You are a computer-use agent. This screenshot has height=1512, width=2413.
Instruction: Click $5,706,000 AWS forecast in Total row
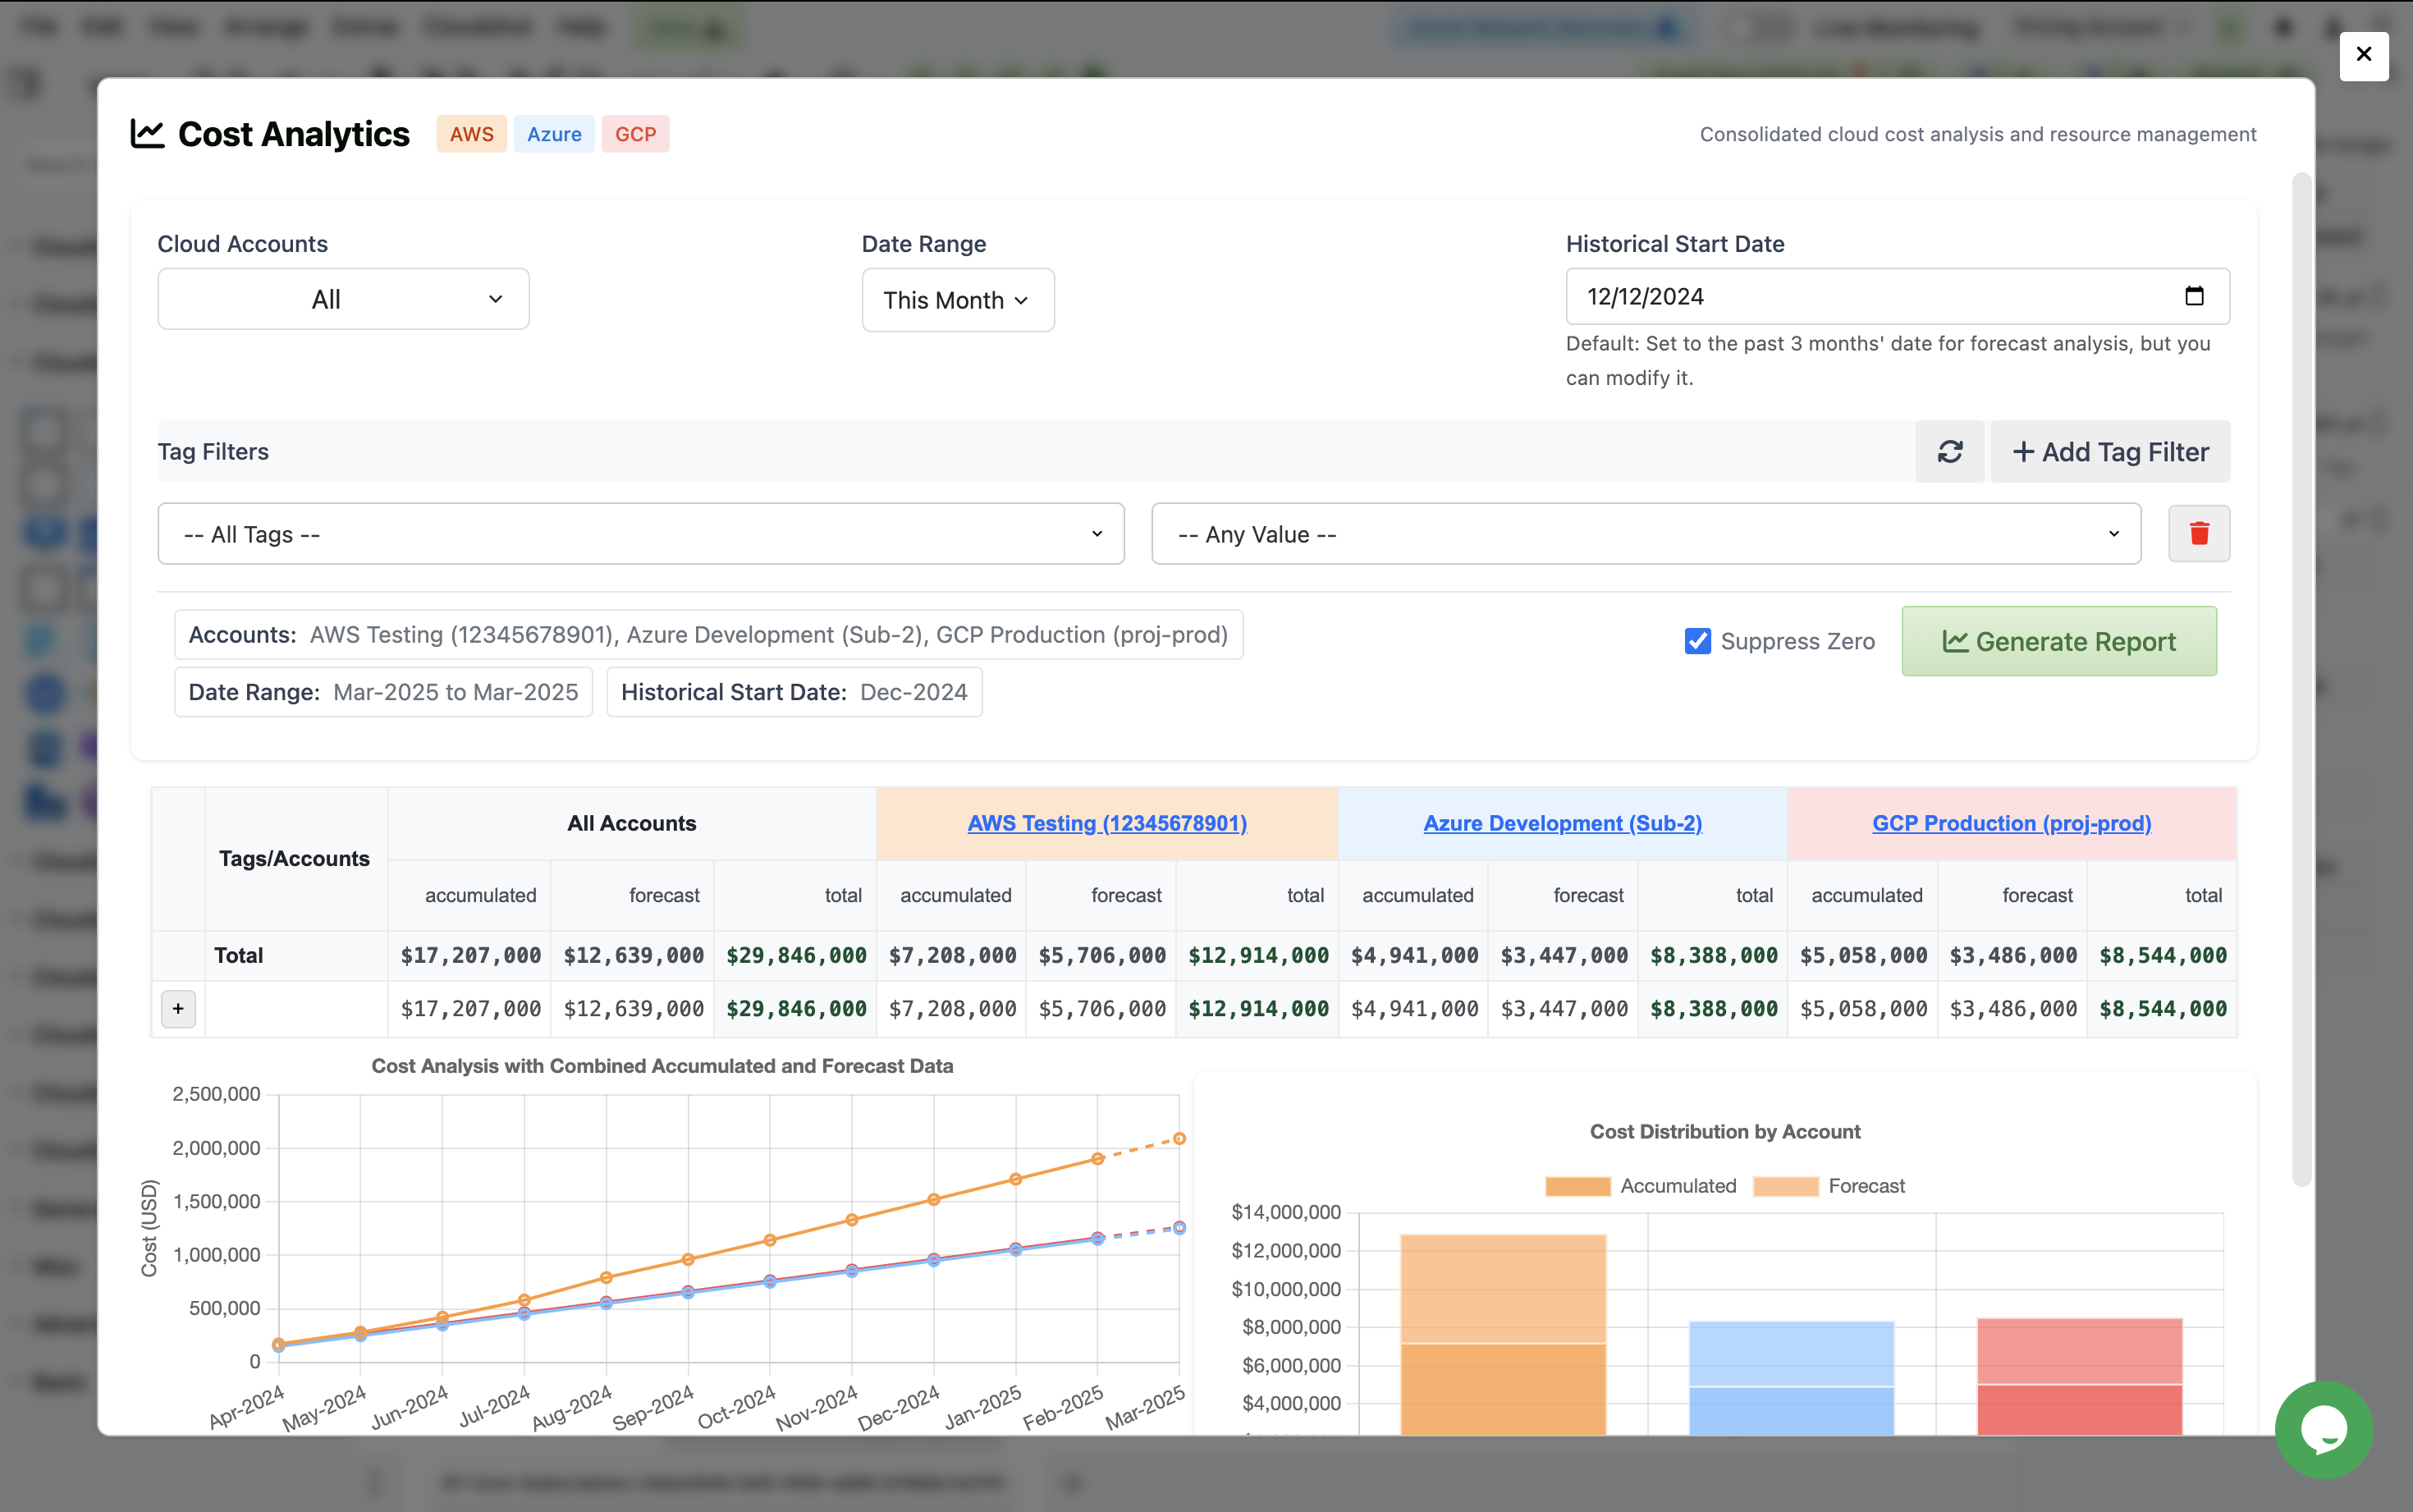pos(1101,955)
